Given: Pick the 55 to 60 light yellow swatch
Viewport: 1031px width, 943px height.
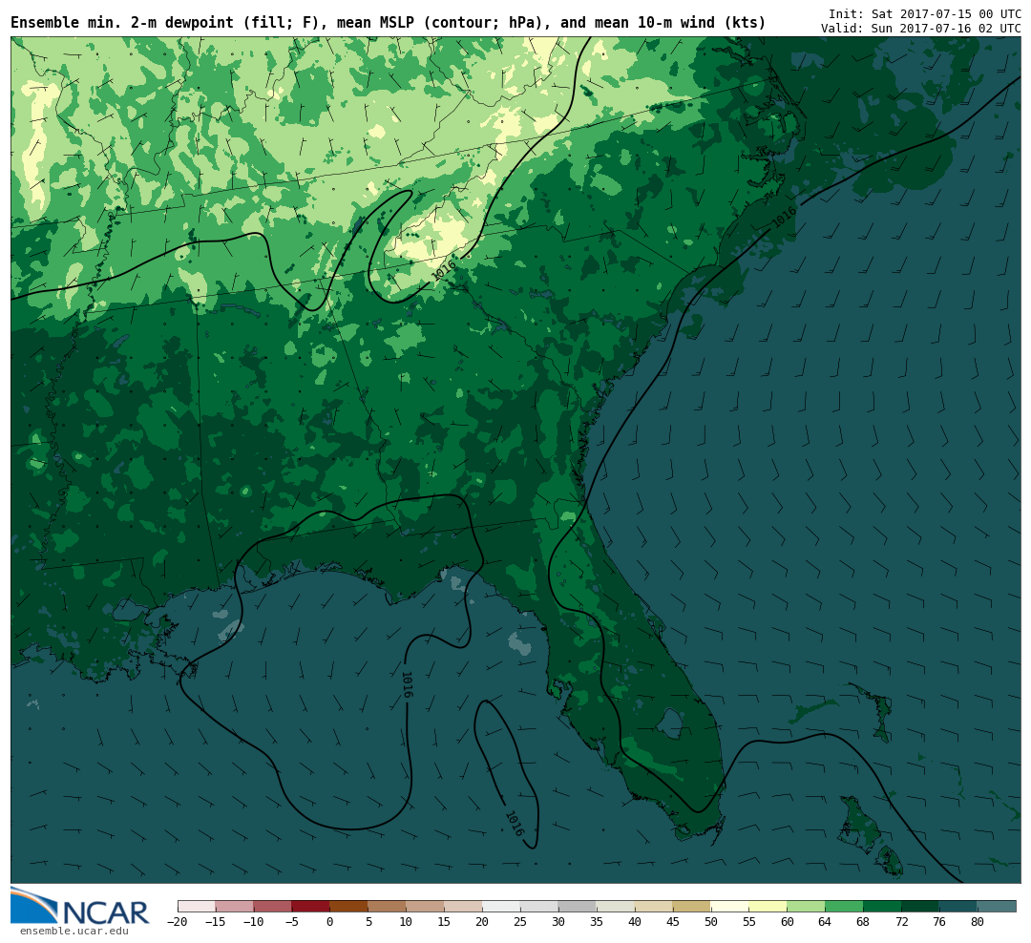Looking at the screenshot, I should coord(768,906).
